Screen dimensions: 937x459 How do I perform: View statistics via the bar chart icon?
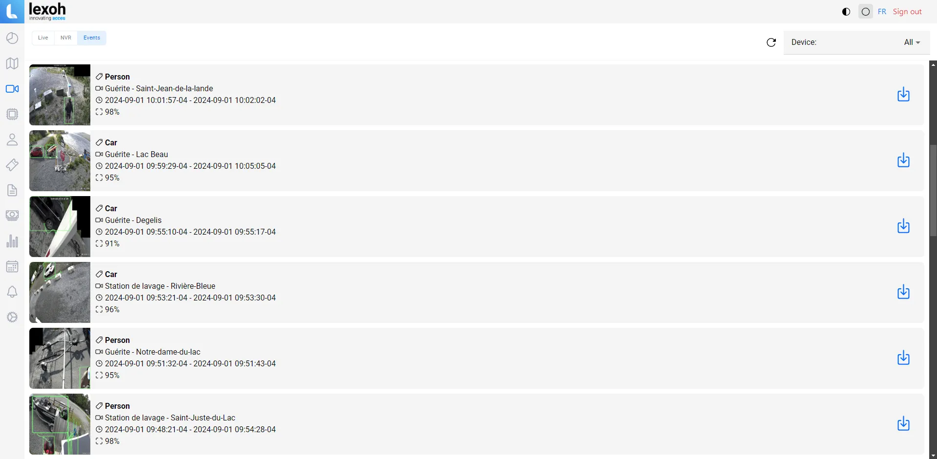[12, 241]
